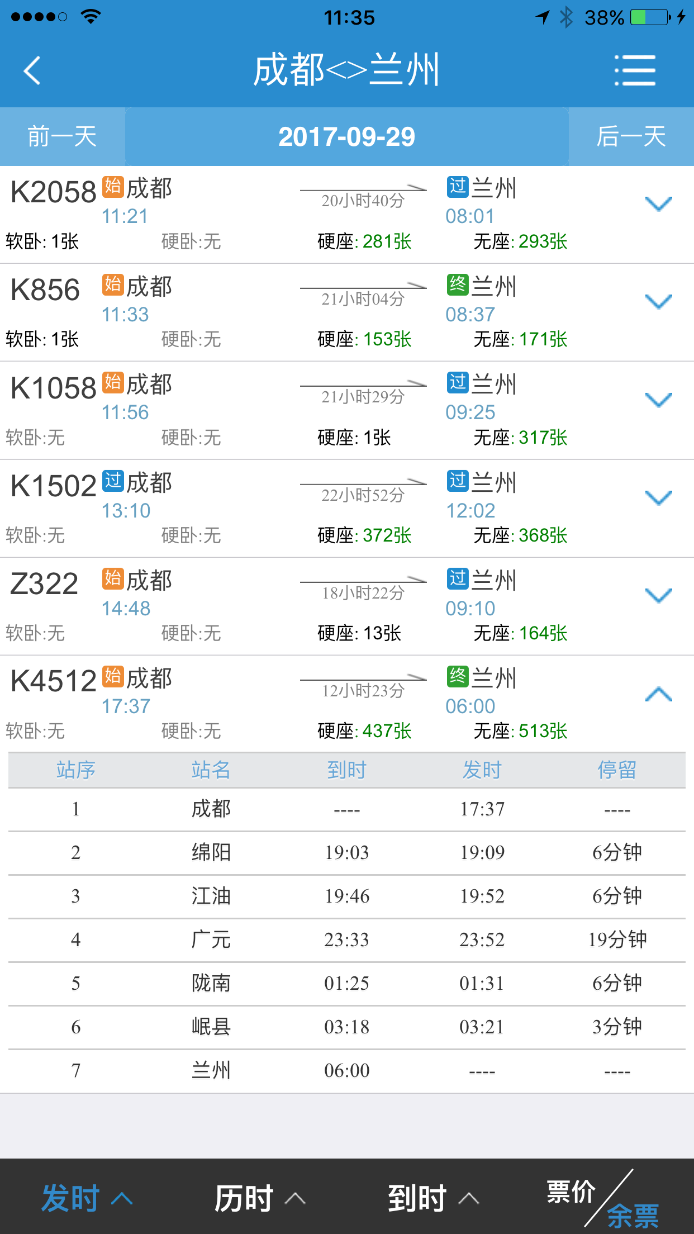Open the 2017-09-29 date picker

346,137
